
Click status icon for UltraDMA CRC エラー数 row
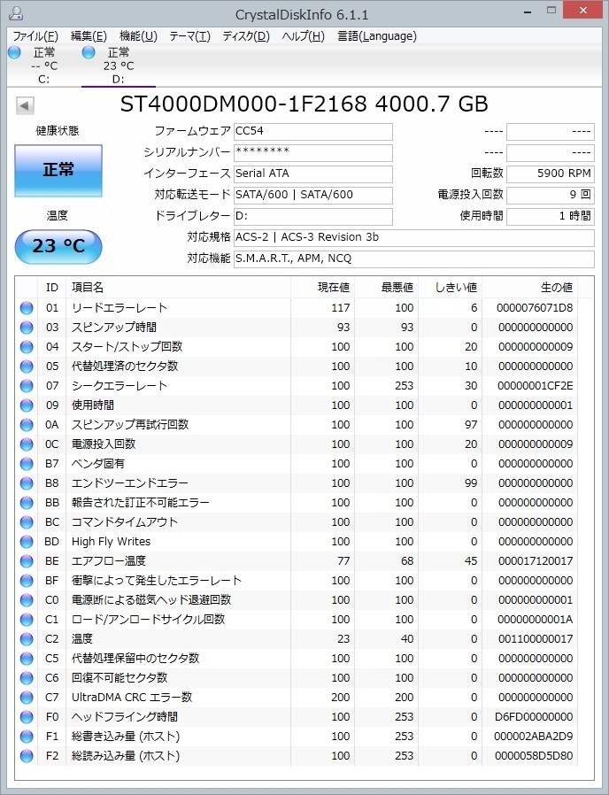(27, 698)
